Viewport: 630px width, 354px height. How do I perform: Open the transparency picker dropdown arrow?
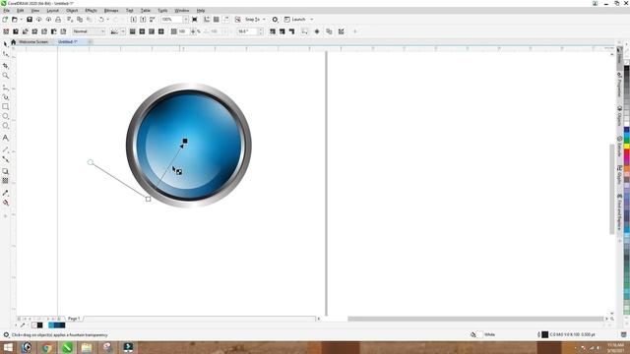123,31
